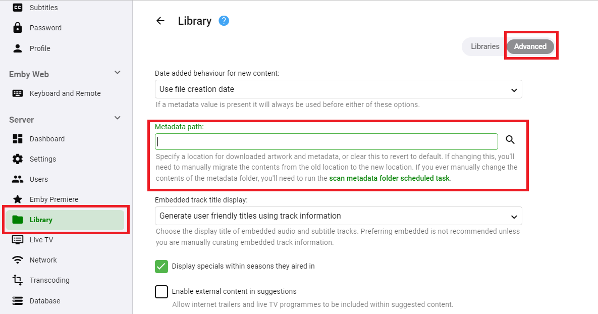
Task: Open the Library help question icon
Action: 224,21
